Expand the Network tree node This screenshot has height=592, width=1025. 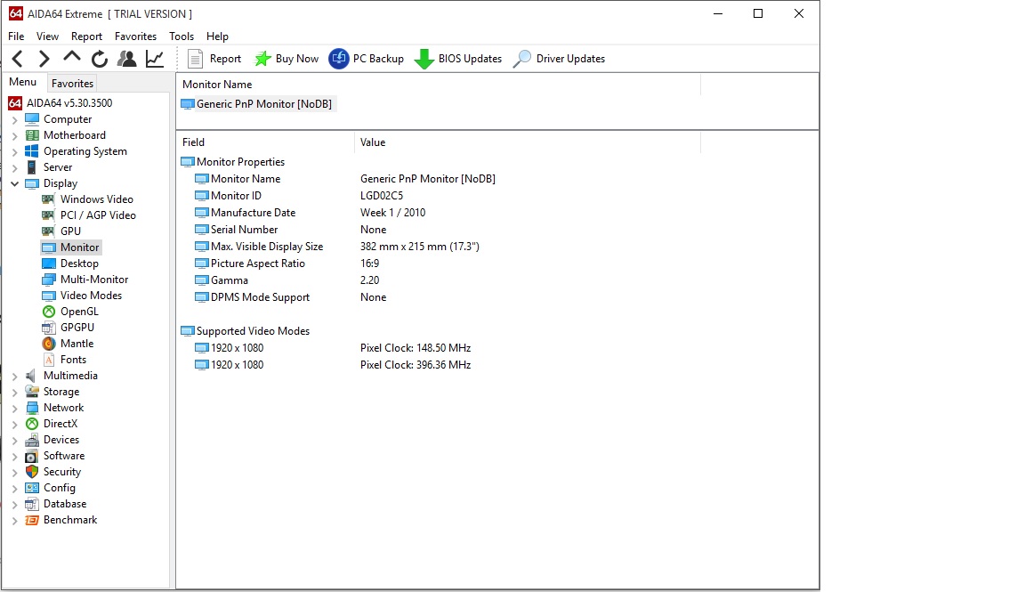coord(15,409)
